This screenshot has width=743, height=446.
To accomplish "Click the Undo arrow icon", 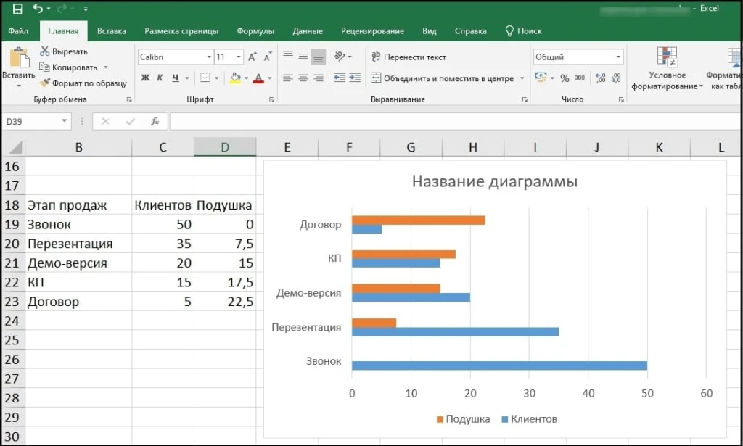I will coord(38,9).
